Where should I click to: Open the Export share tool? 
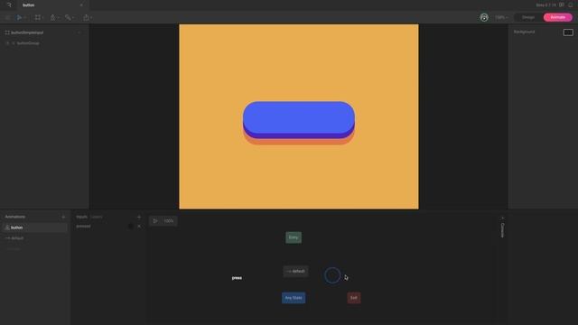86,17
